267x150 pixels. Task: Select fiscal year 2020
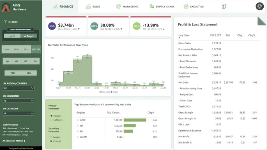coord(16,50)
